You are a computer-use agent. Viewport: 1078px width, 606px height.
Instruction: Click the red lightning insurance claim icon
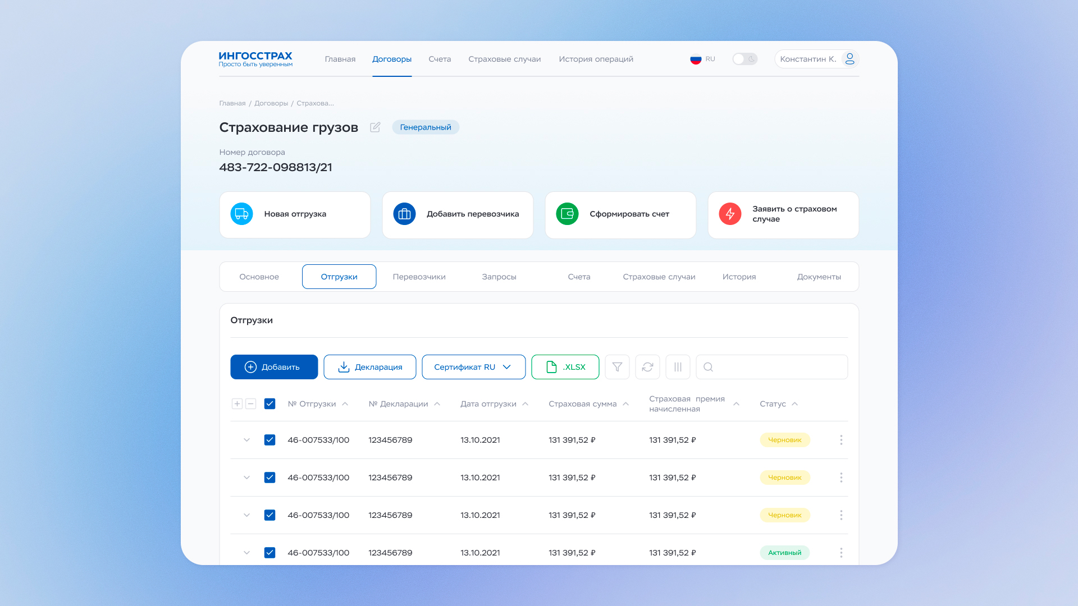(730, 214)
